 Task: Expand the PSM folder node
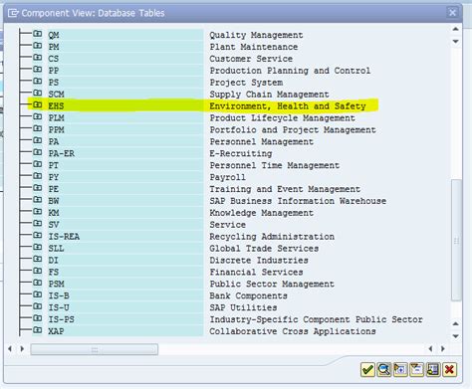click(x=38, y=283)
